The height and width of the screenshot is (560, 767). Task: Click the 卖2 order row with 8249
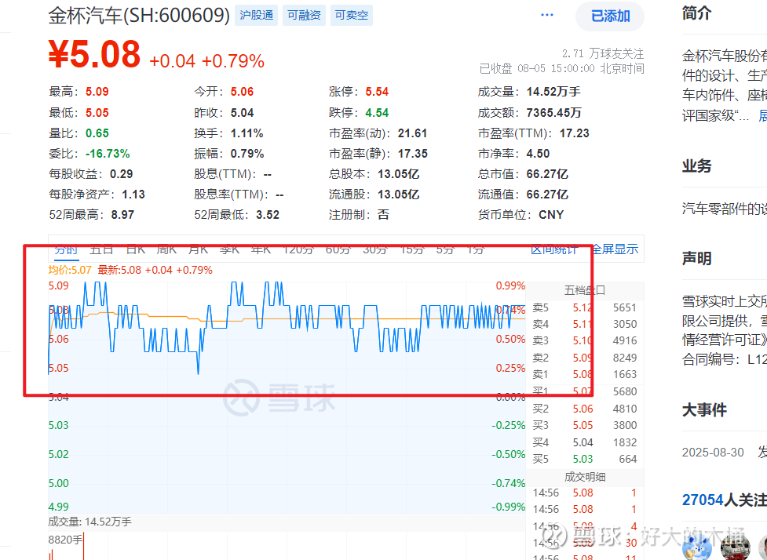585,358
